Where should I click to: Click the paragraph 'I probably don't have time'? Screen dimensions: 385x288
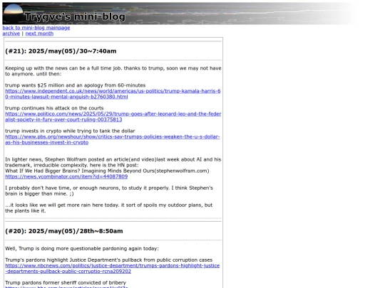tap(109, 191)
